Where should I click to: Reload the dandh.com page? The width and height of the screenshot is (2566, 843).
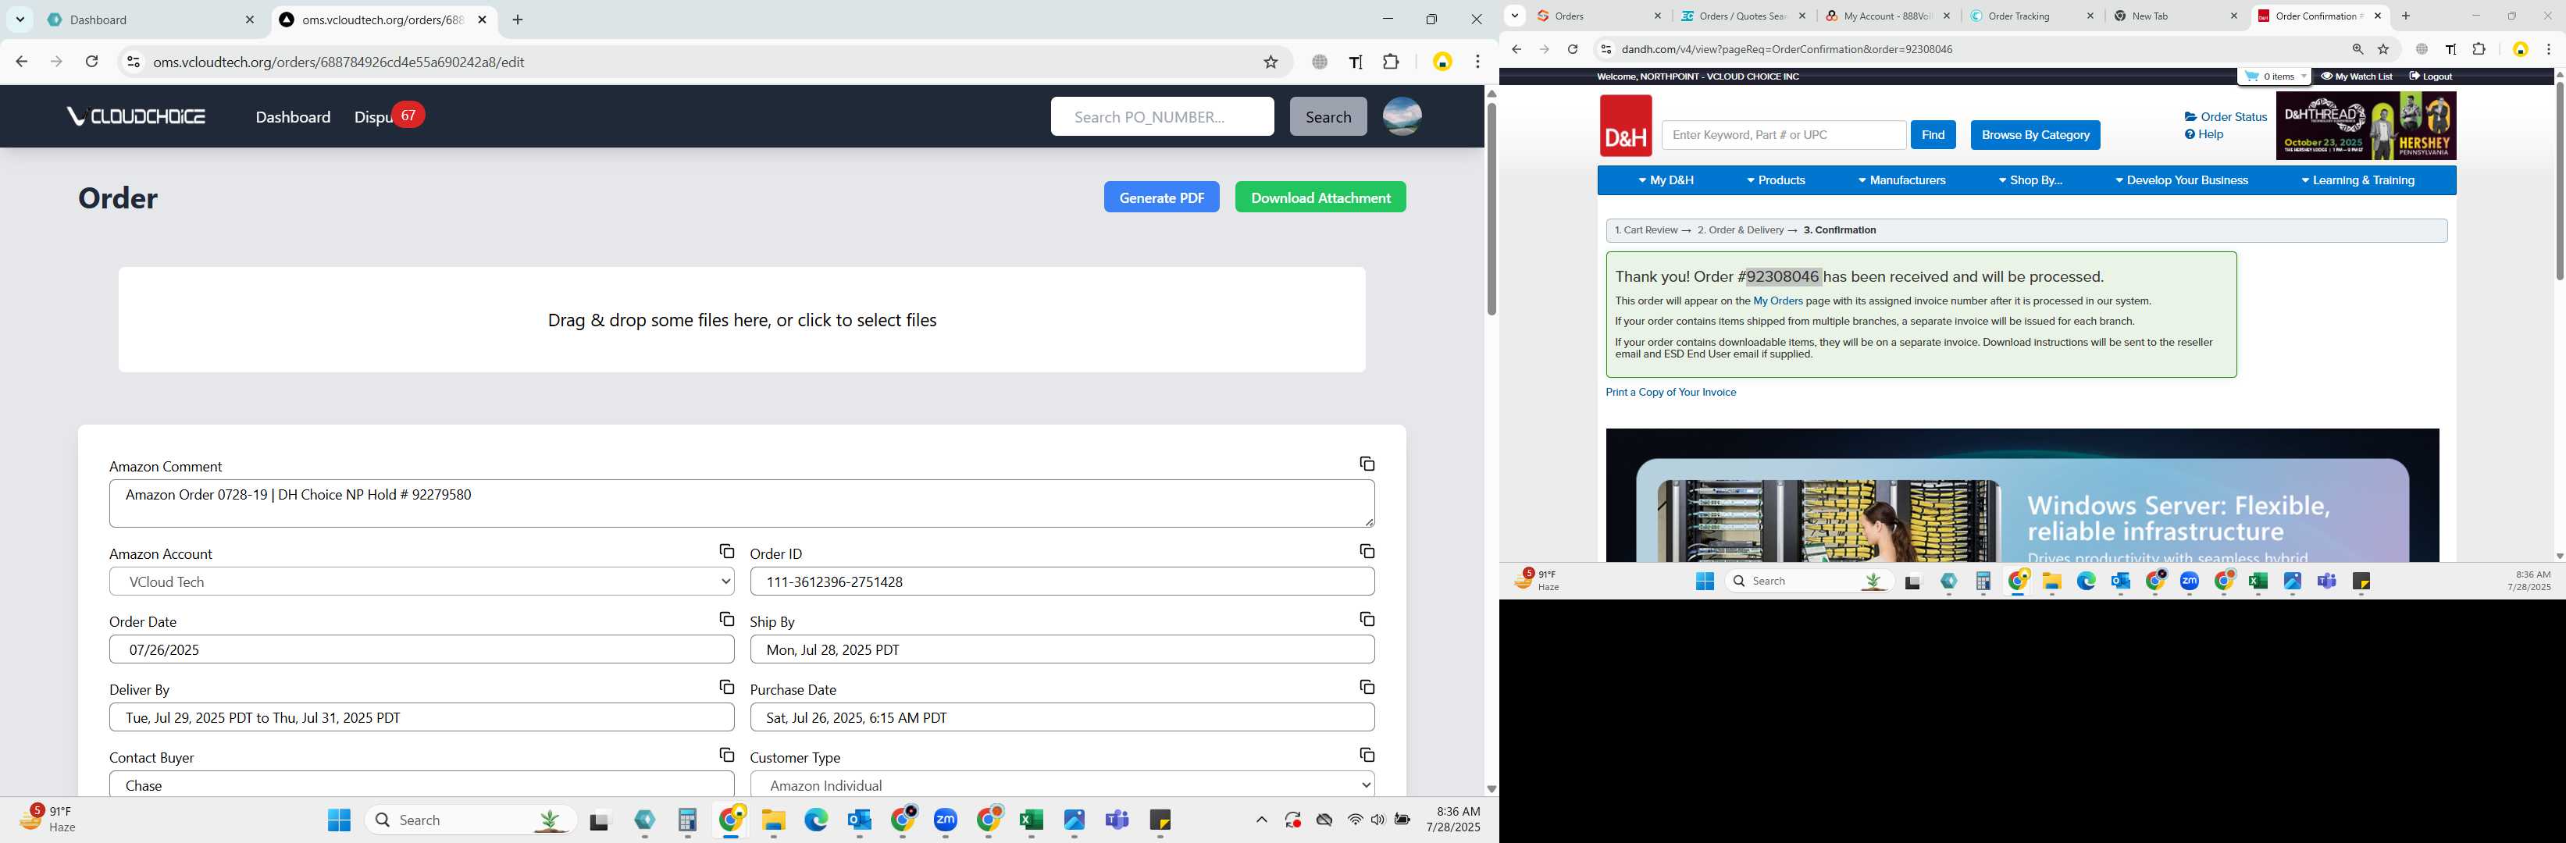1572,48
